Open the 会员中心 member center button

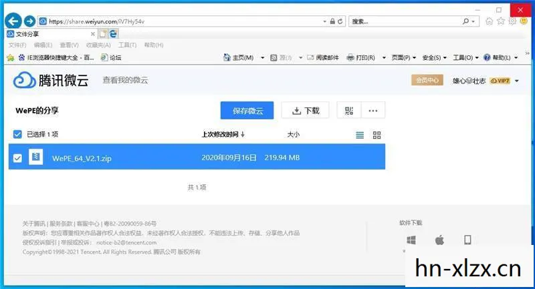point(427,80)
